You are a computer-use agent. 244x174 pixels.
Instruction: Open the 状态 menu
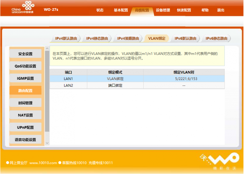tap(100, 10)
